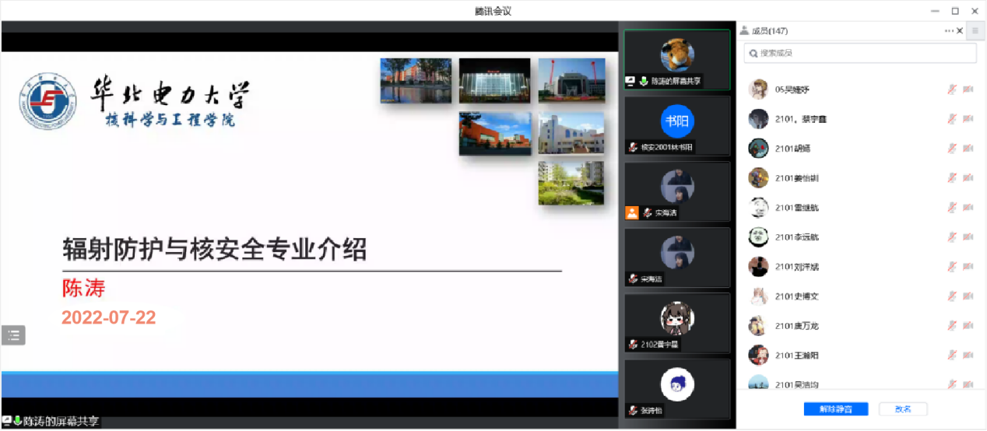The height and width of the screenshot is (431, 987).
Task: Toggle camera icon for member 2101胡旸
Action: 968,149
